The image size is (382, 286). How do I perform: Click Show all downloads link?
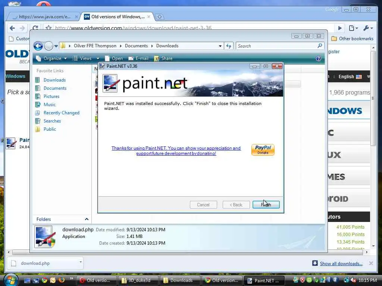[x=341, y=264]
